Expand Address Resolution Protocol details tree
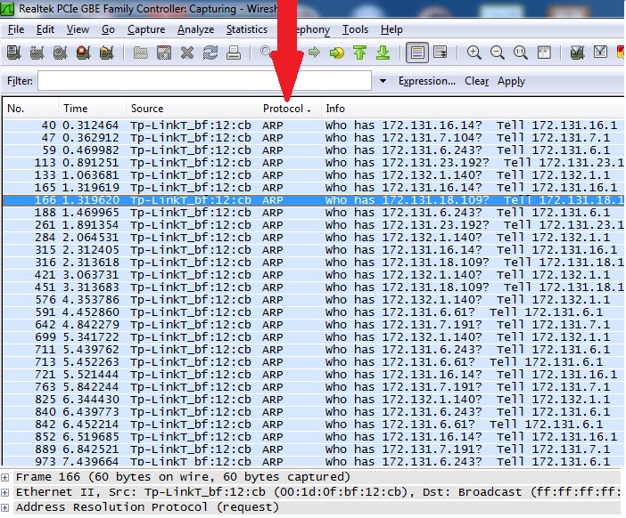 pyautogui.click(x=4, y=507)
